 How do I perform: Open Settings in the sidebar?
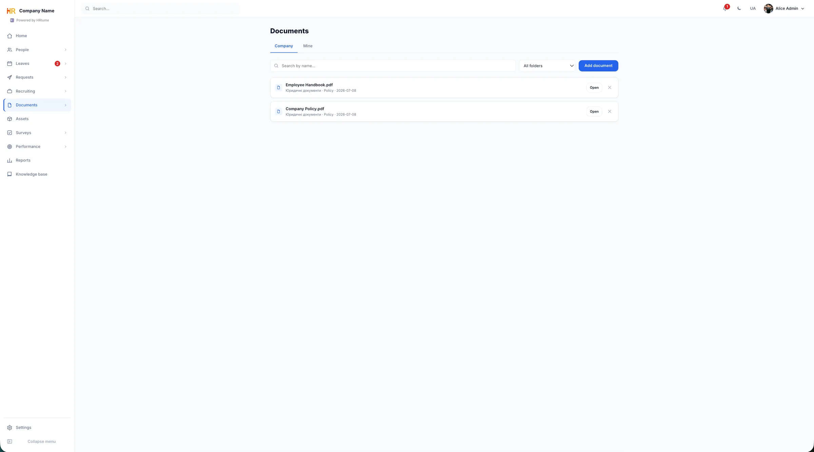click(x=37, y=427)
